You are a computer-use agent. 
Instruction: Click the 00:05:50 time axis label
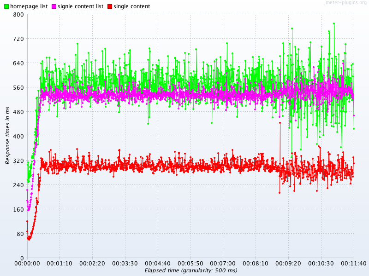(190, 264)
